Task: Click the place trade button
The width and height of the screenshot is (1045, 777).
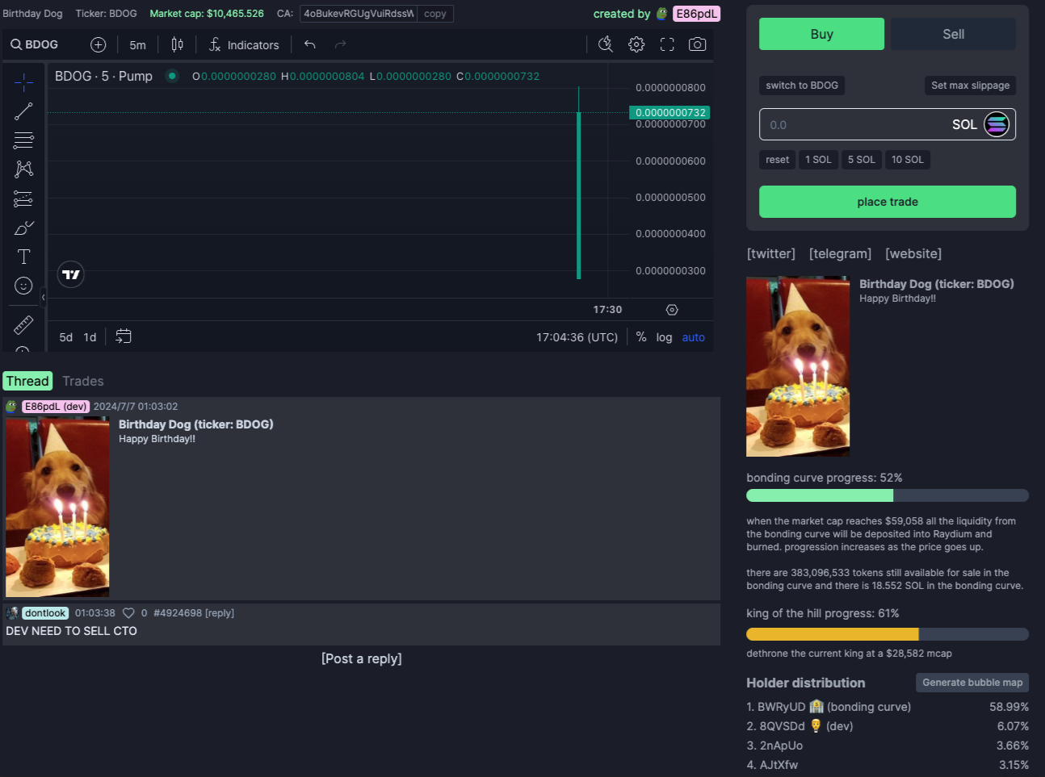Action: 887,202
